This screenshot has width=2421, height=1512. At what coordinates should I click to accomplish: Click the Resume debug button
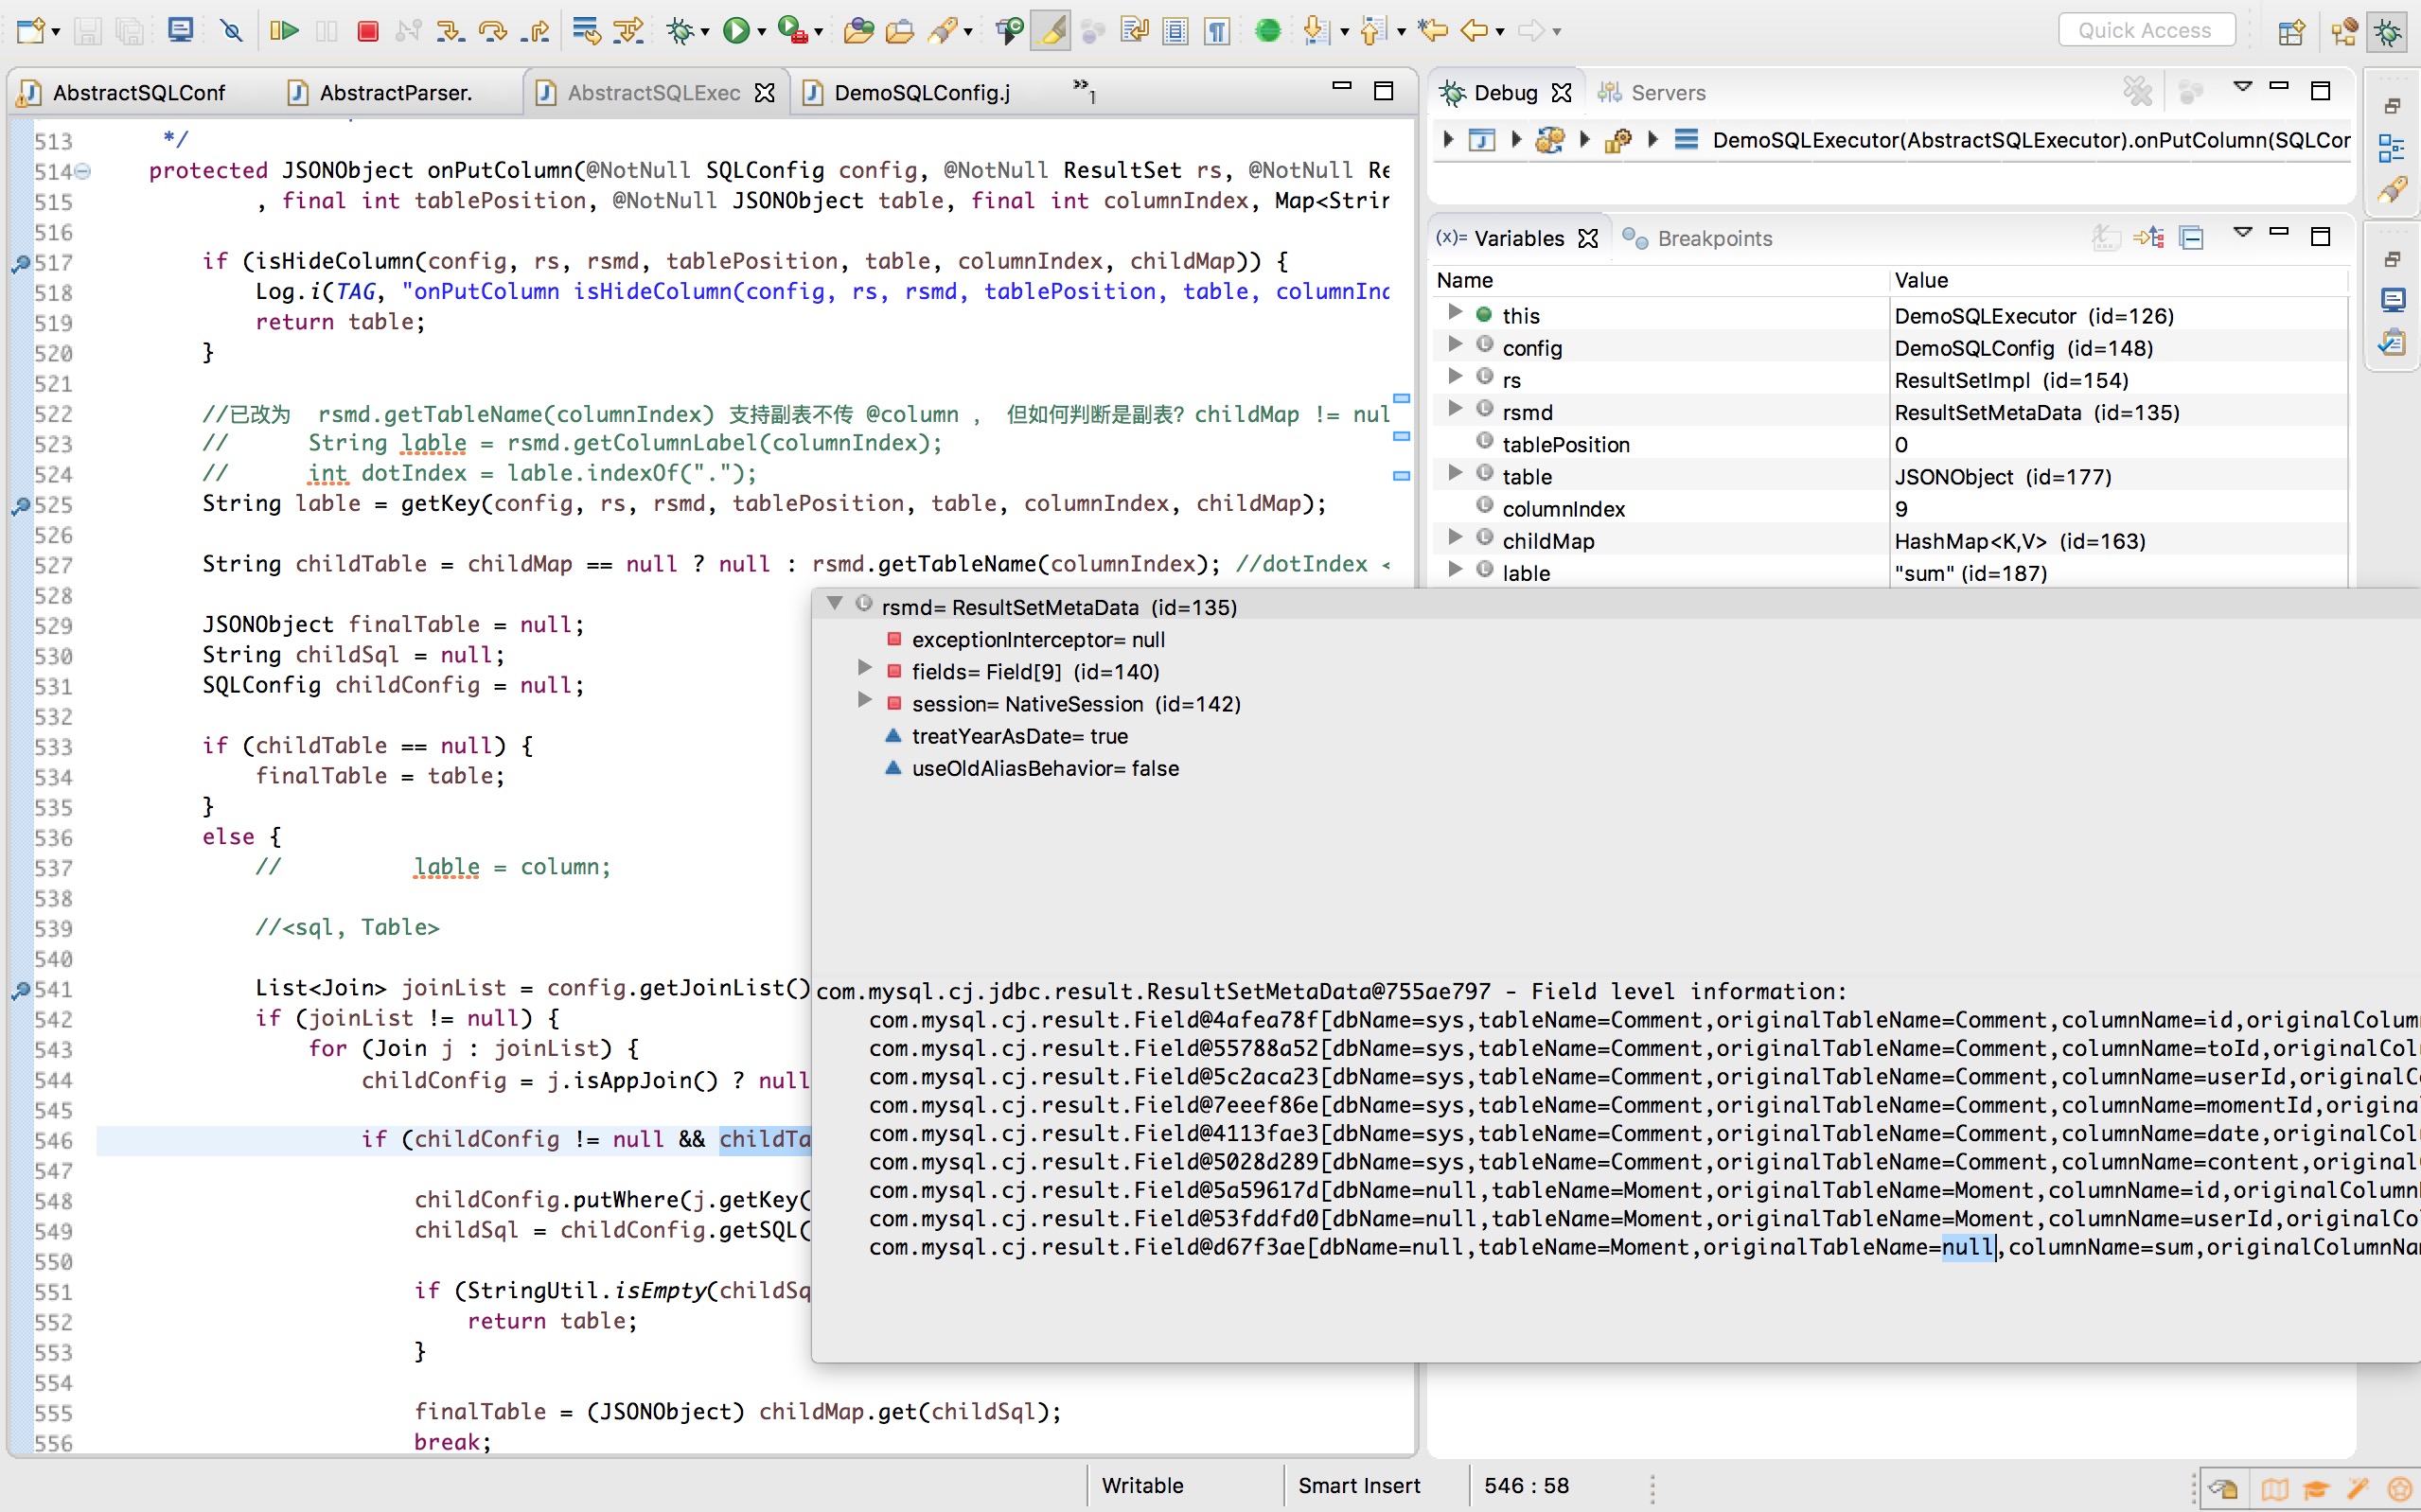(x=284, y=31)
